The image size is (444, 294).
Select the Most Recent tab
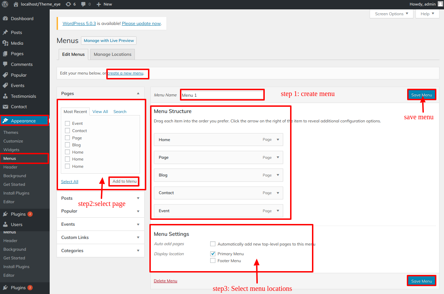coord(75,112)
